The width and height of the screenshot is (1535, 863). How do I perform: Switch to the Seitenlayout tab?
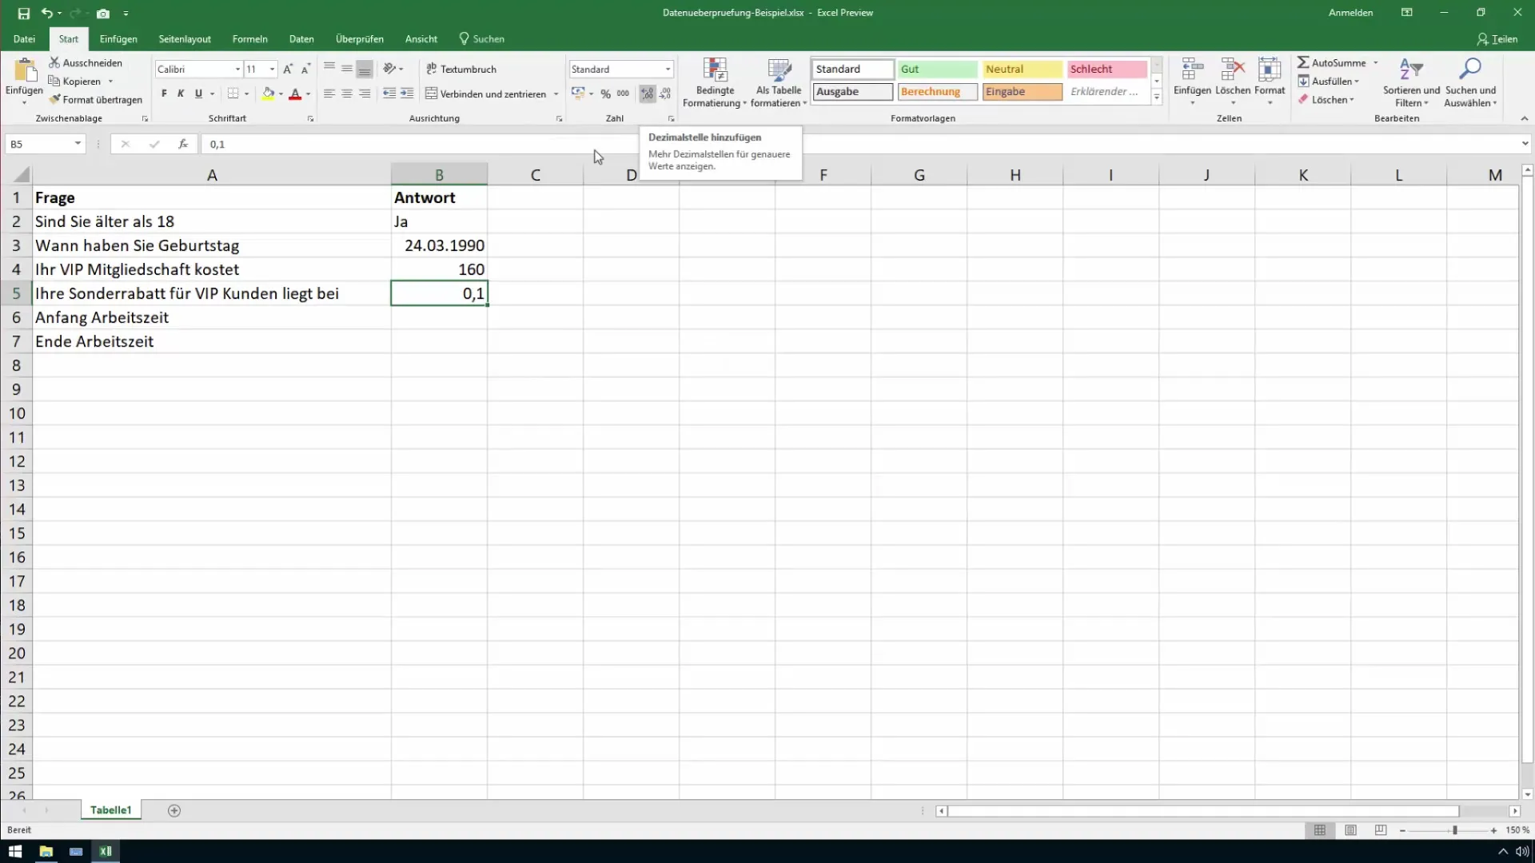pos(185,39)
